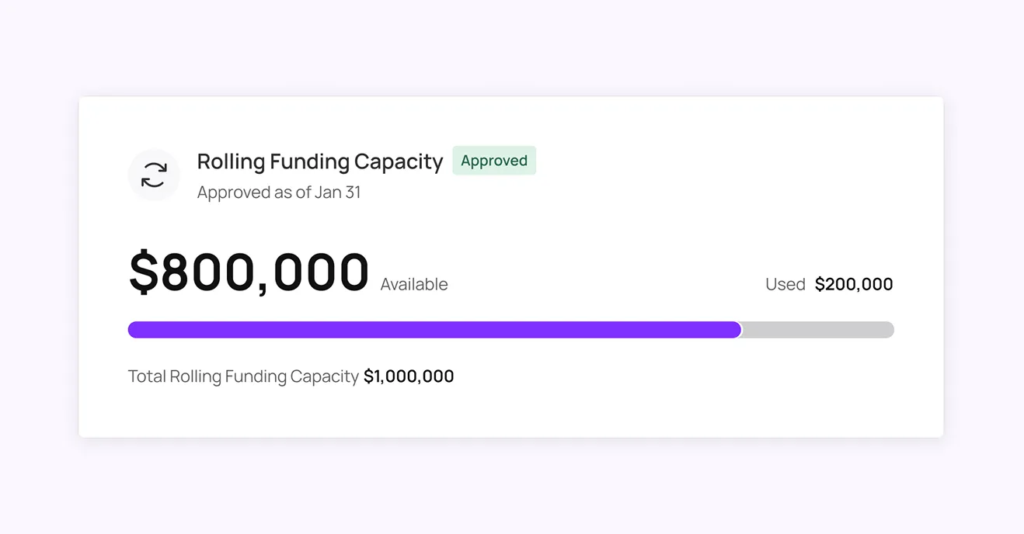Select the $800,000 available amount

click(249, 272)
